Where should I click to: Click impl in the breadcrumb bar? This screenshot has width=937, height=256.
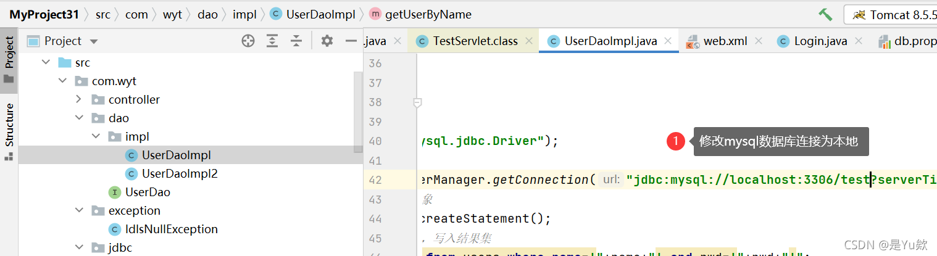click(244, 14)
